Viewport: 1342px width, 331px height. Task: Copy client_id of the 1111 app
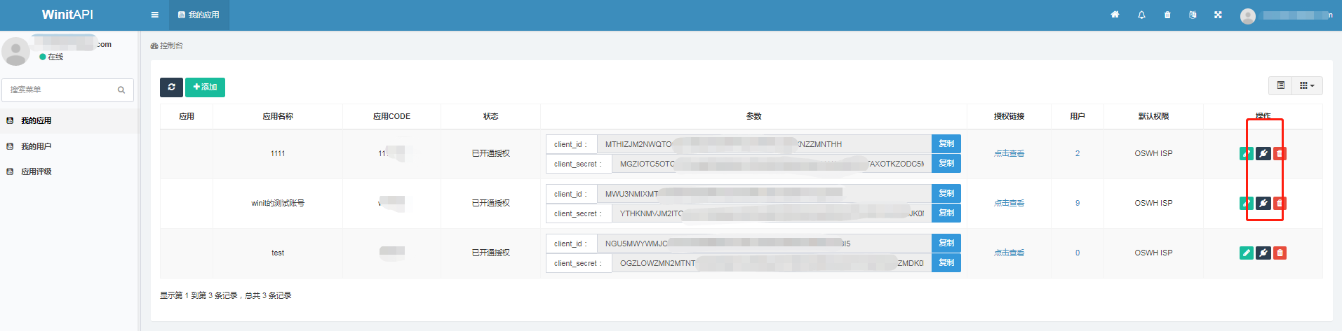[946, 143]
